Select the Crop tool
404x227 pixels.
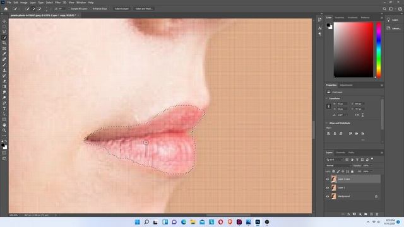(x=4, y=43)
